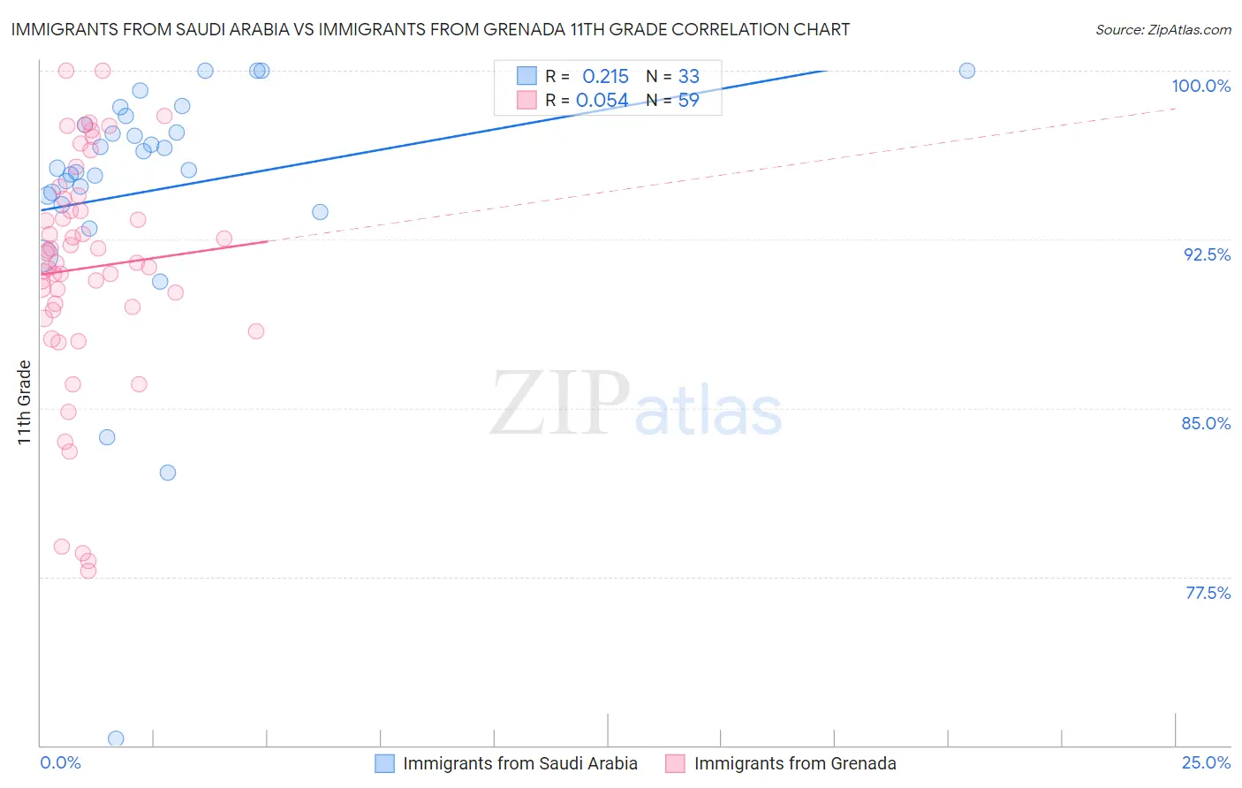1242x788 pixels.
Task: Select the Immigrants from Saudi Arabia legend label
Action: 520,763
